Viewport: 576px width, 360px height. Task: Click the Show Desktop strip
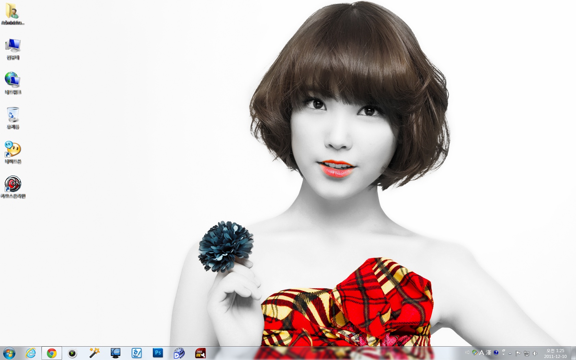pos(573,353)
